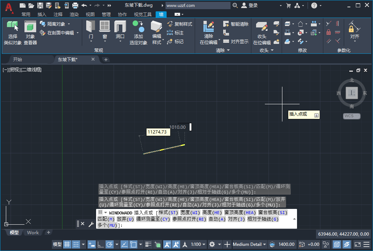Screen dimensions: 373x251
Task: Add a new drawing tab with plus
Action: click(x=106, y=60)
